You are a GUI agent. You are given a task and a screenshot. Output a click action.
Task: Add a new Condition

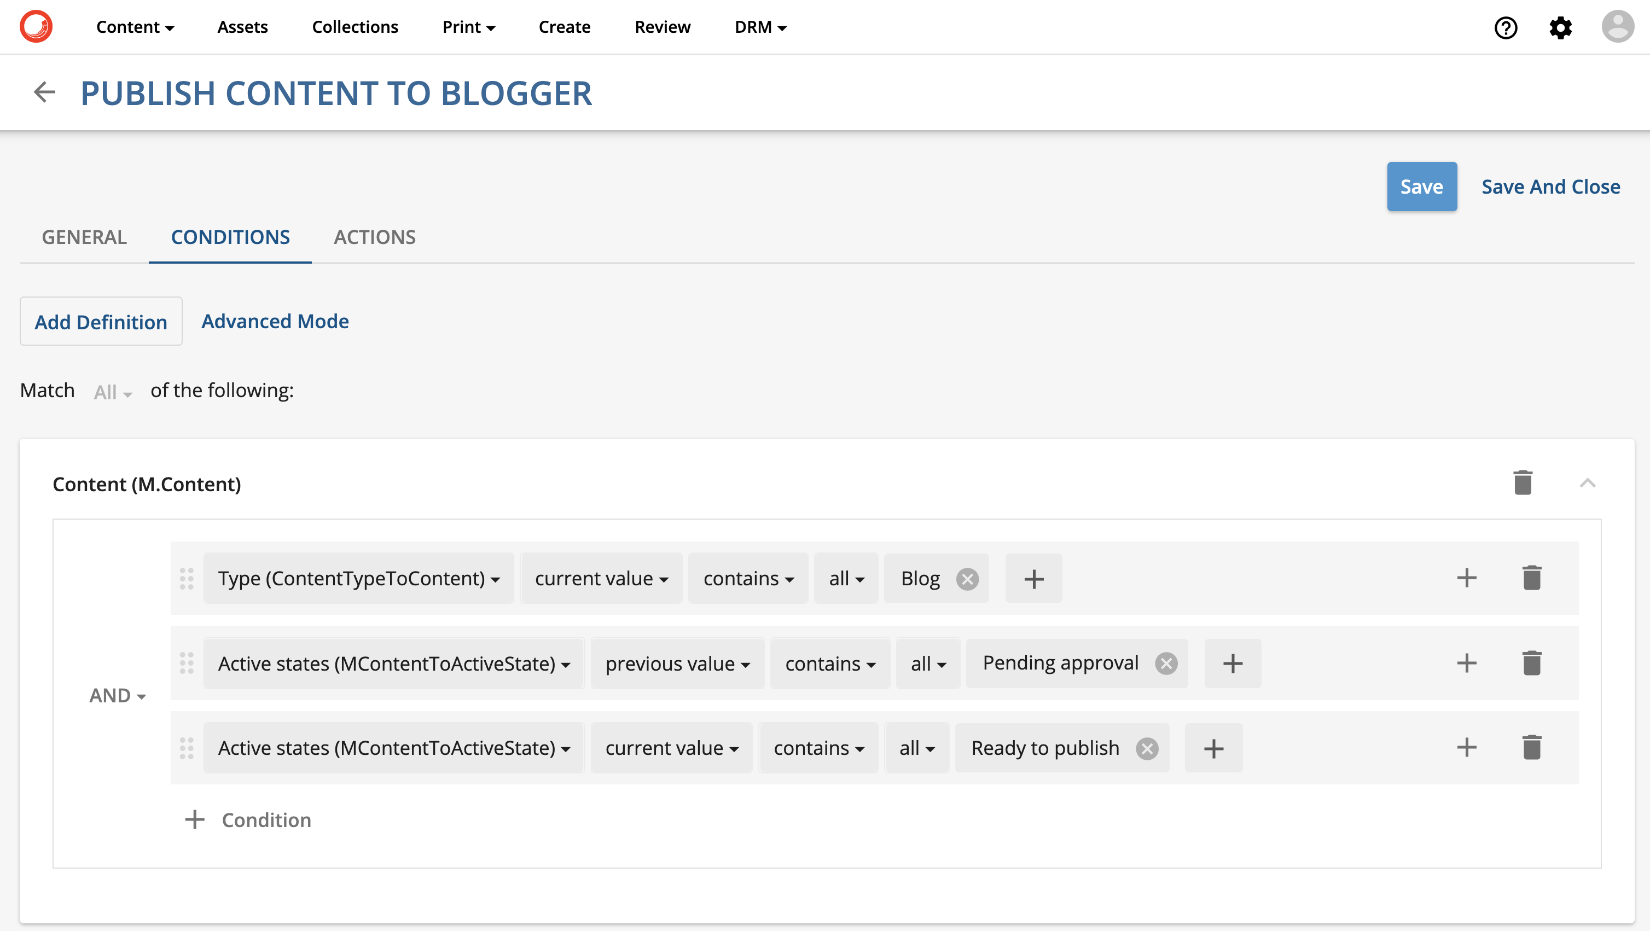coord(248,819)
